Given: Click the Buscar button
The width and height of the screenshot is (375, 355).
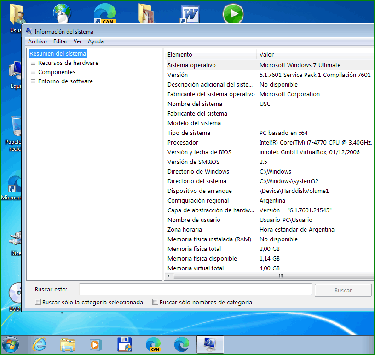Looking at the screenshot, I should (343, 290).
